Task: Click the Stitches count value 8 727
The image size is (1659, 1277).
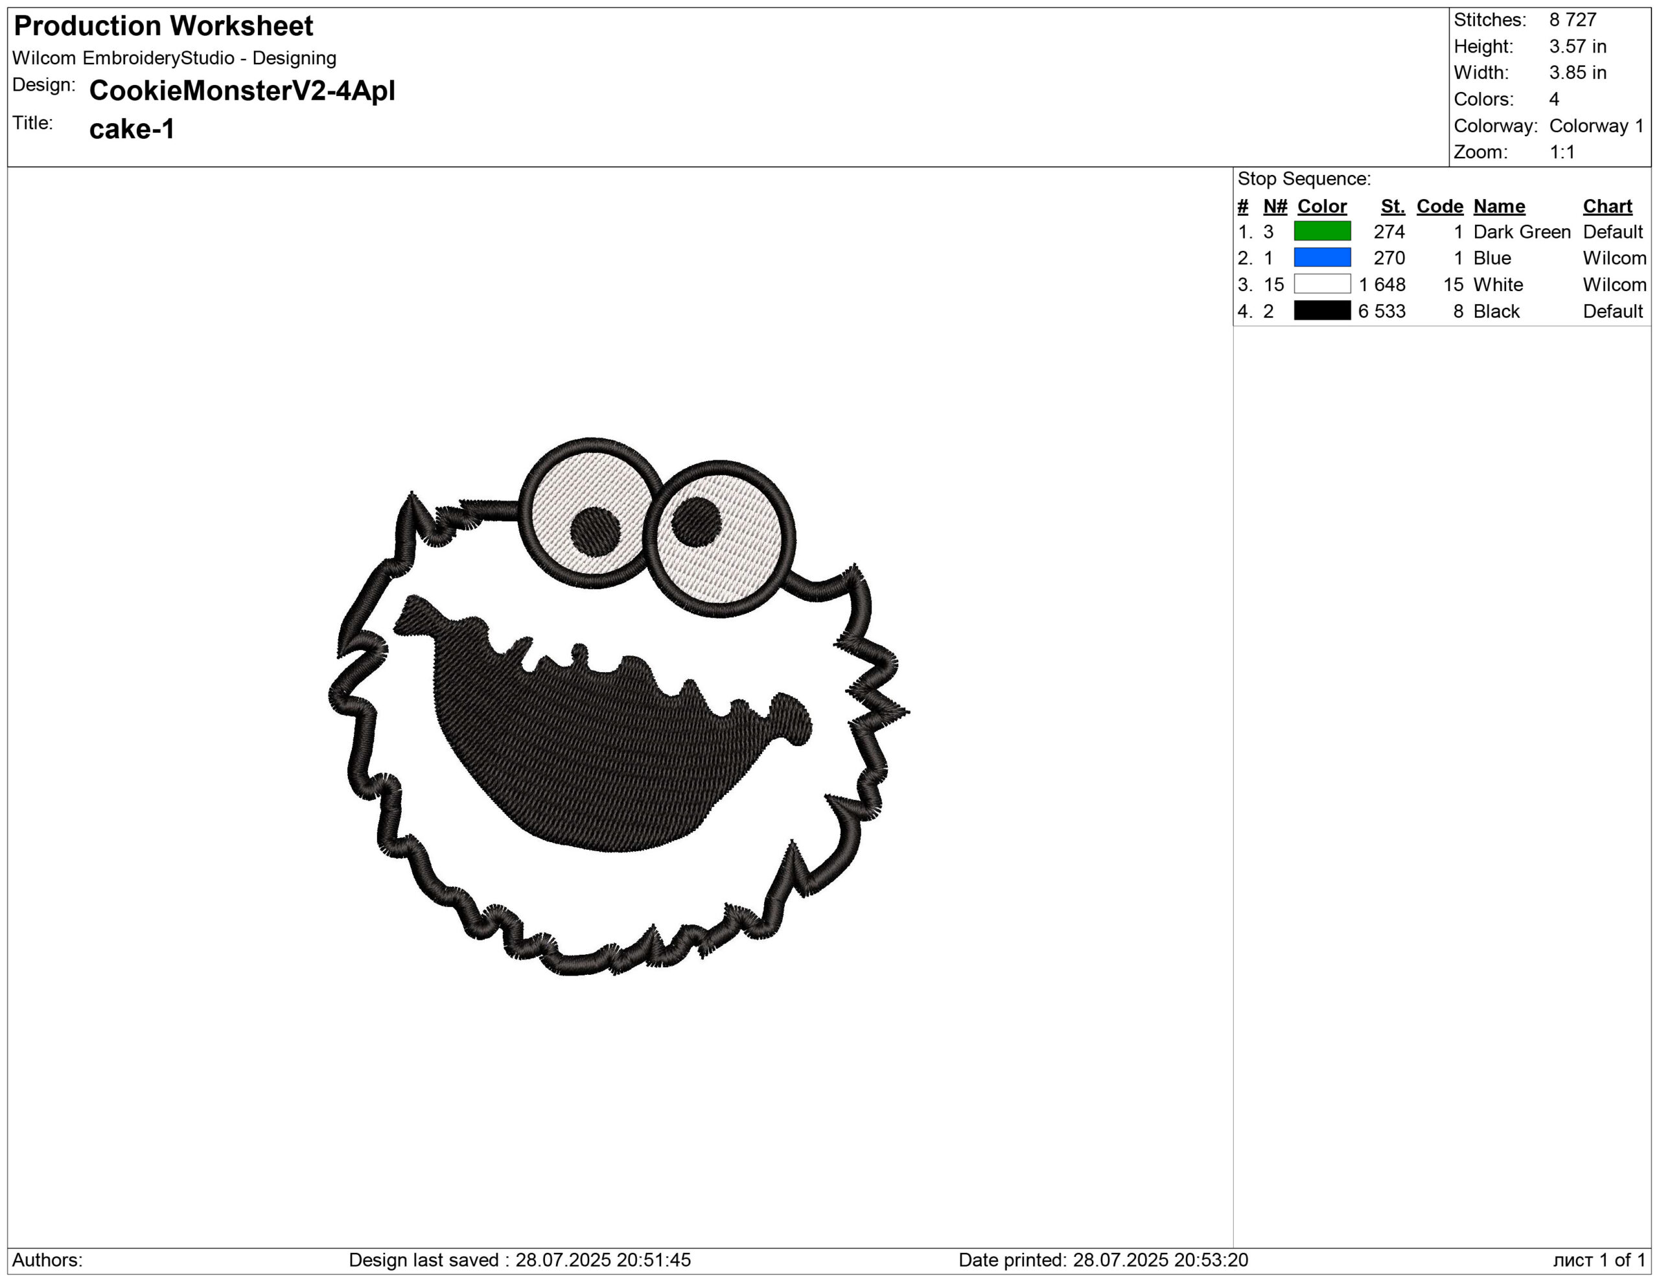Action: click(1572, 19)
